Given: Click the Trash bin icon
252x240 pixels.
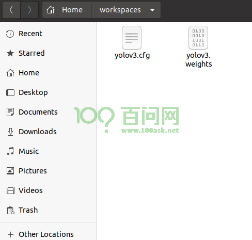Looking at the screenshot, I should (10, 210).
